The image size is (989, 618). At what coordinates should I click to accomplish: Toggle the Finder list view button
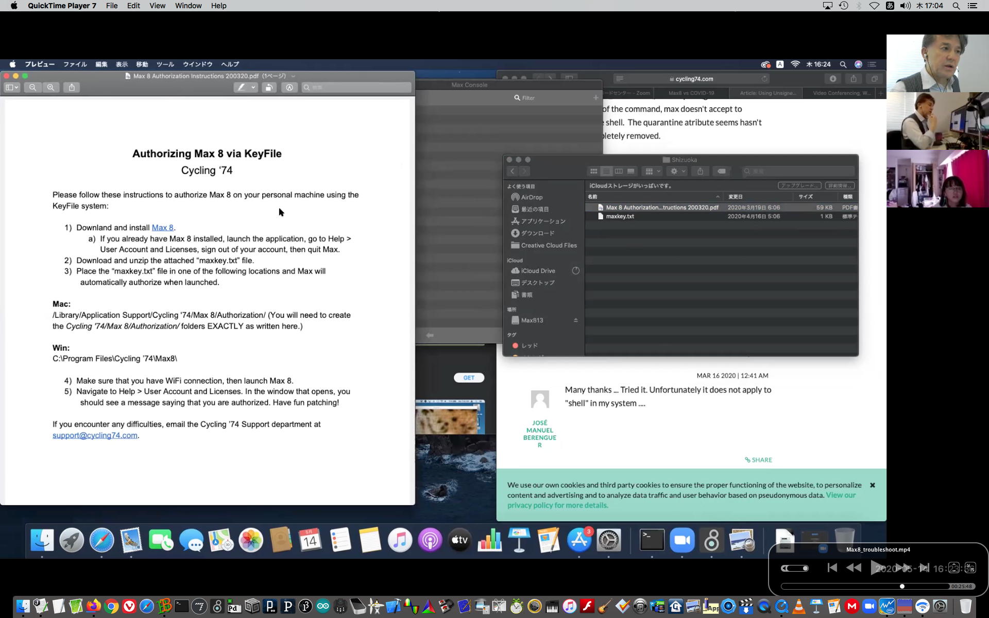click(x=606, y=171)
